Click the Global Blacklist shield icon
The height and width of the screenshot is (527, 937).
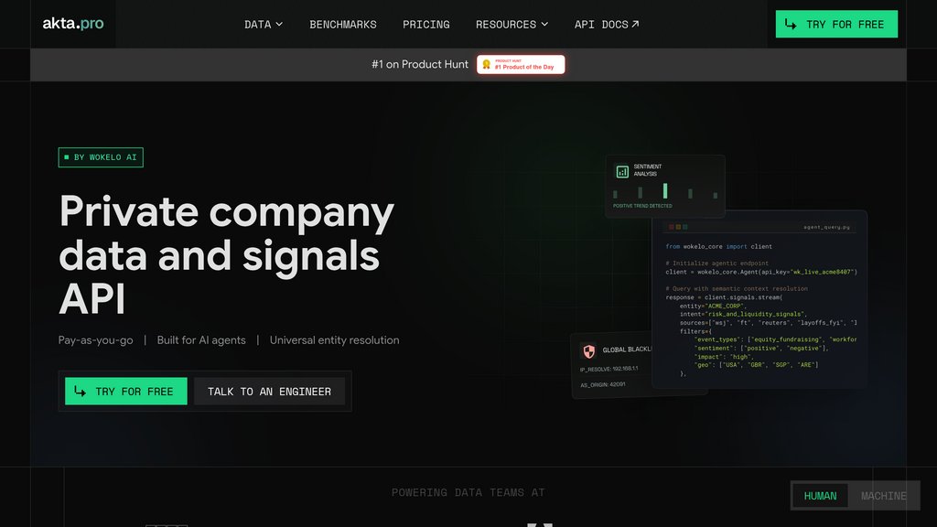tap(588, 350)
